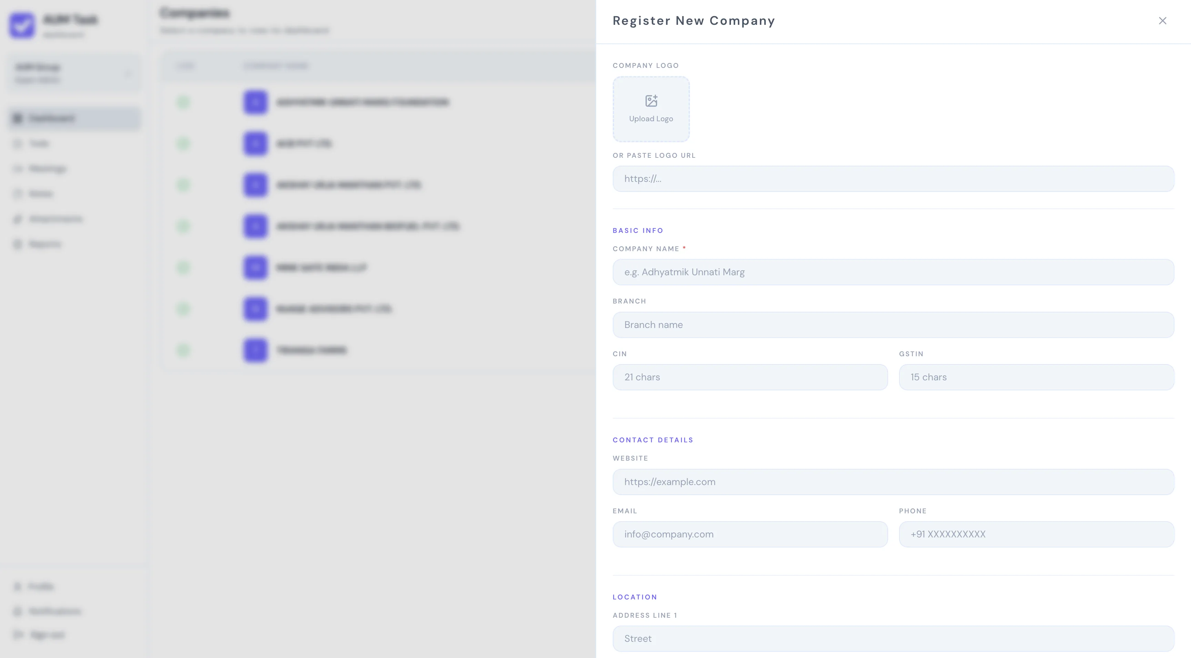Click the Company Name input field

coord(893,272)
